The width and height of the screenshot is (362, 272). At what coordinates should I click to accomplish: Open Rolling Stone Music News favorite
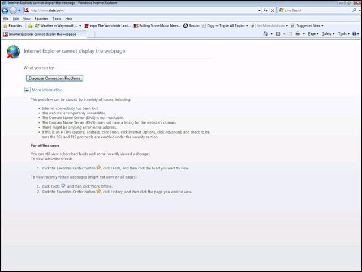click(157, 26)
